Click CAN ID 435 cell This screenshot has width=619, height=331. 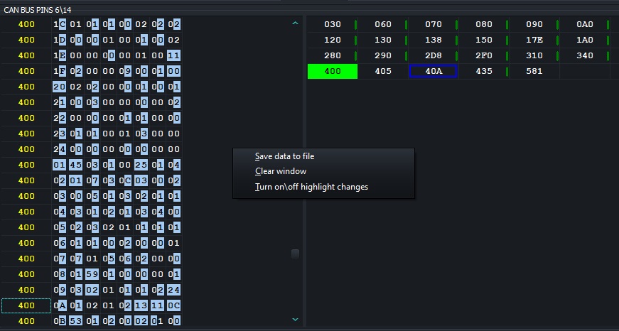pos(483,71)
